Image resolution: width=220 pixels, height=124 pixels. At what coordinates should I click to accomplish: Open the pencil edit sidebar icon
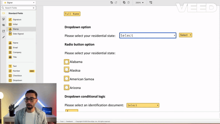(3, 37)
